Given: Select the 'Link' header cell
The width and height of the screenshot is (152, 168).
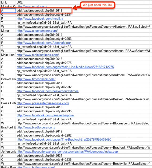Looking at the screenshot, I should pos(8,2).
